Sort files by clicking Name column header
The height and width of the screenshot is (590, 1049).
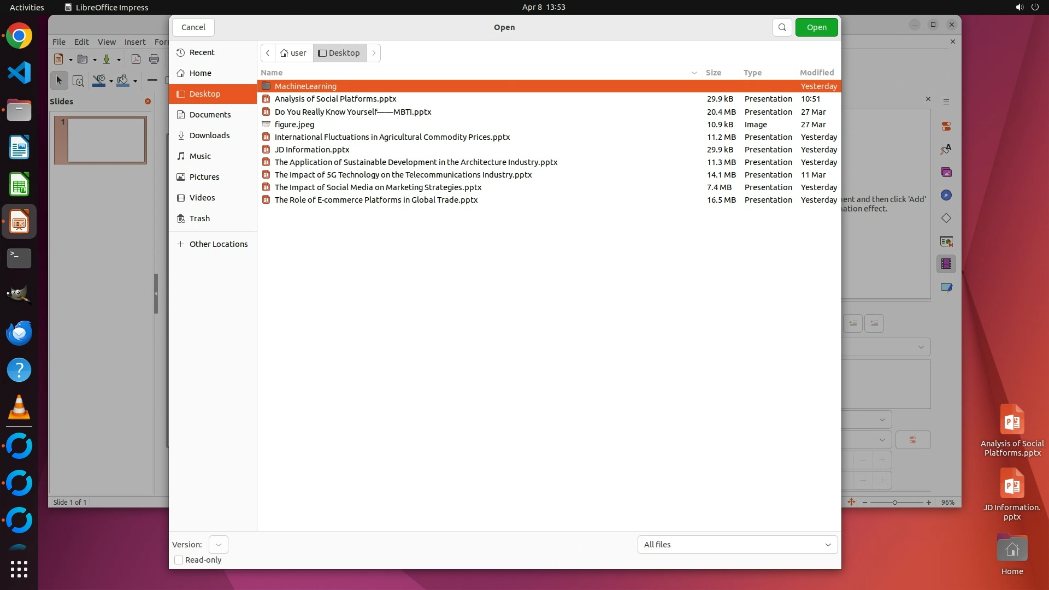[272, 73]
